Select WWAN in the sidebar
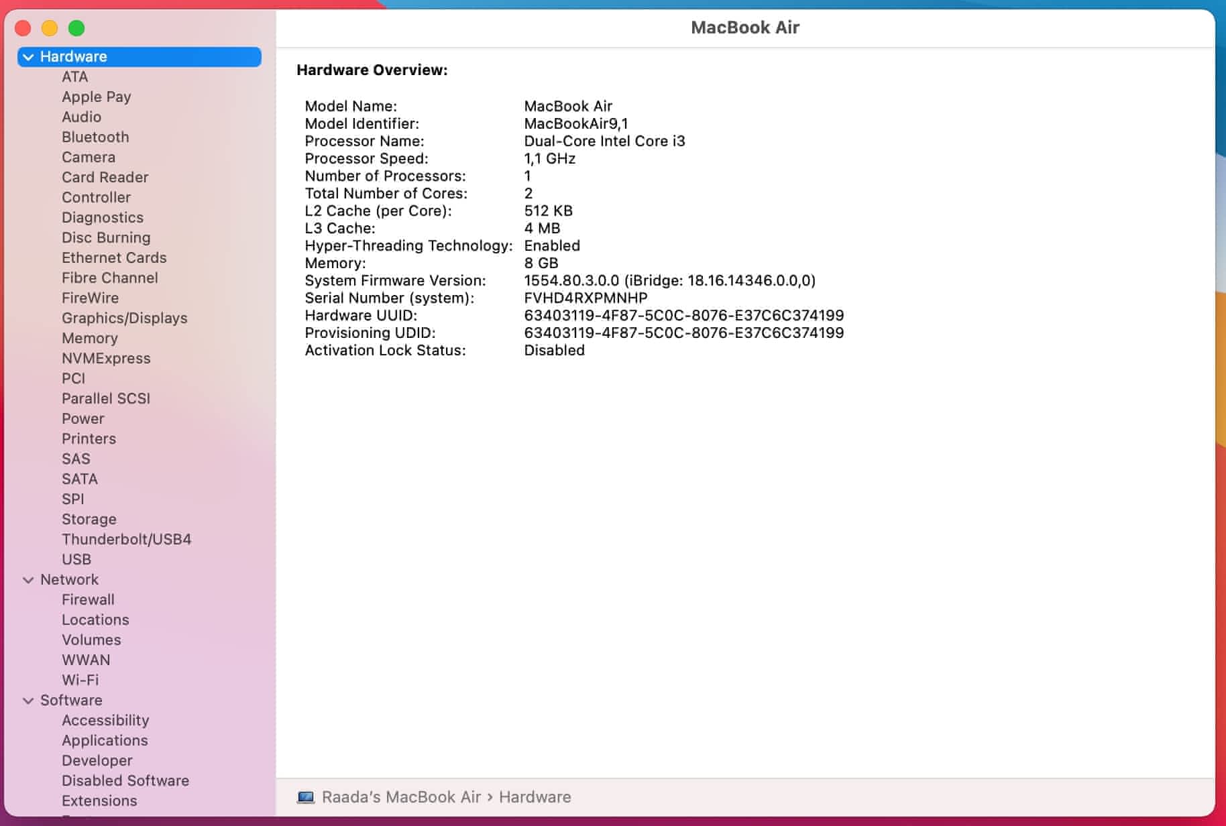The image size is (1226, 826). (x=86, y=660)
